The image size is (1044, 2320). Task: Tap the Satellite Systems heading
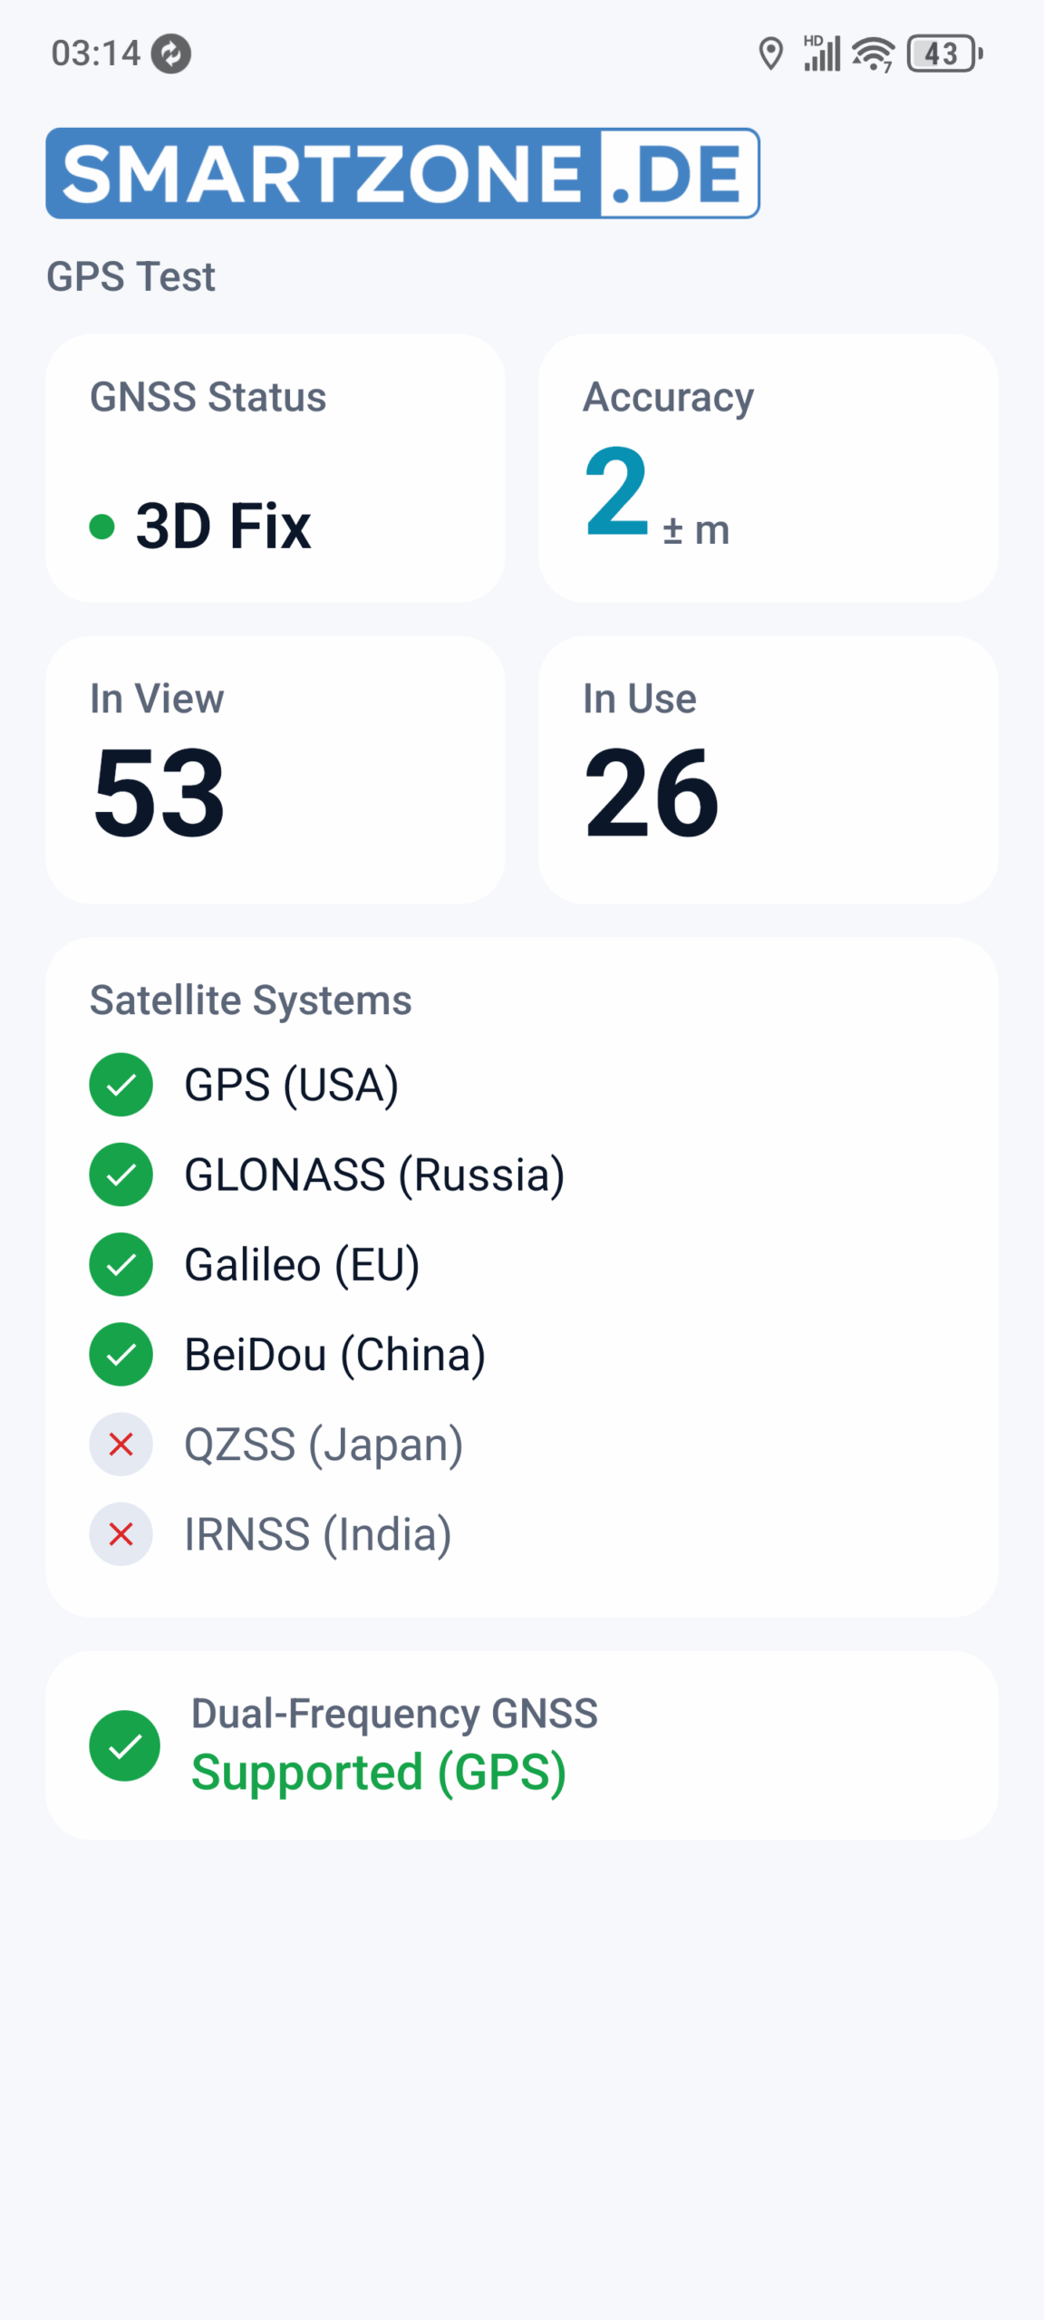[x=251, y=1000]
